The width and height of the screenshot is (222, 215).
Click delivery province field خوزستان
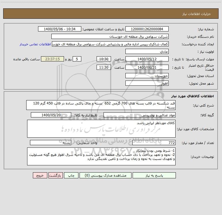[147, 76]
